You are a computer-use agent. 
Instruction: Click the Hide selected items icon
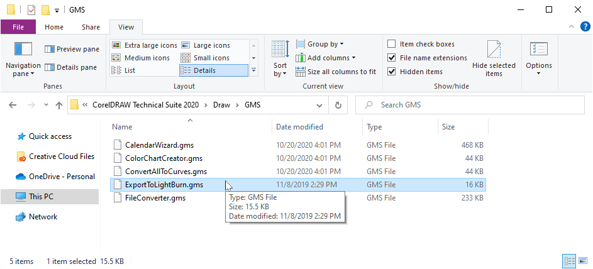[494, 50]
